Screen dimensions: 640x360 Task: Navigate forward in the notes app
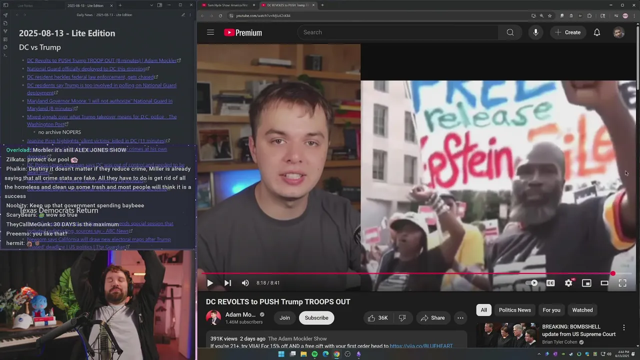pos(23,15)
